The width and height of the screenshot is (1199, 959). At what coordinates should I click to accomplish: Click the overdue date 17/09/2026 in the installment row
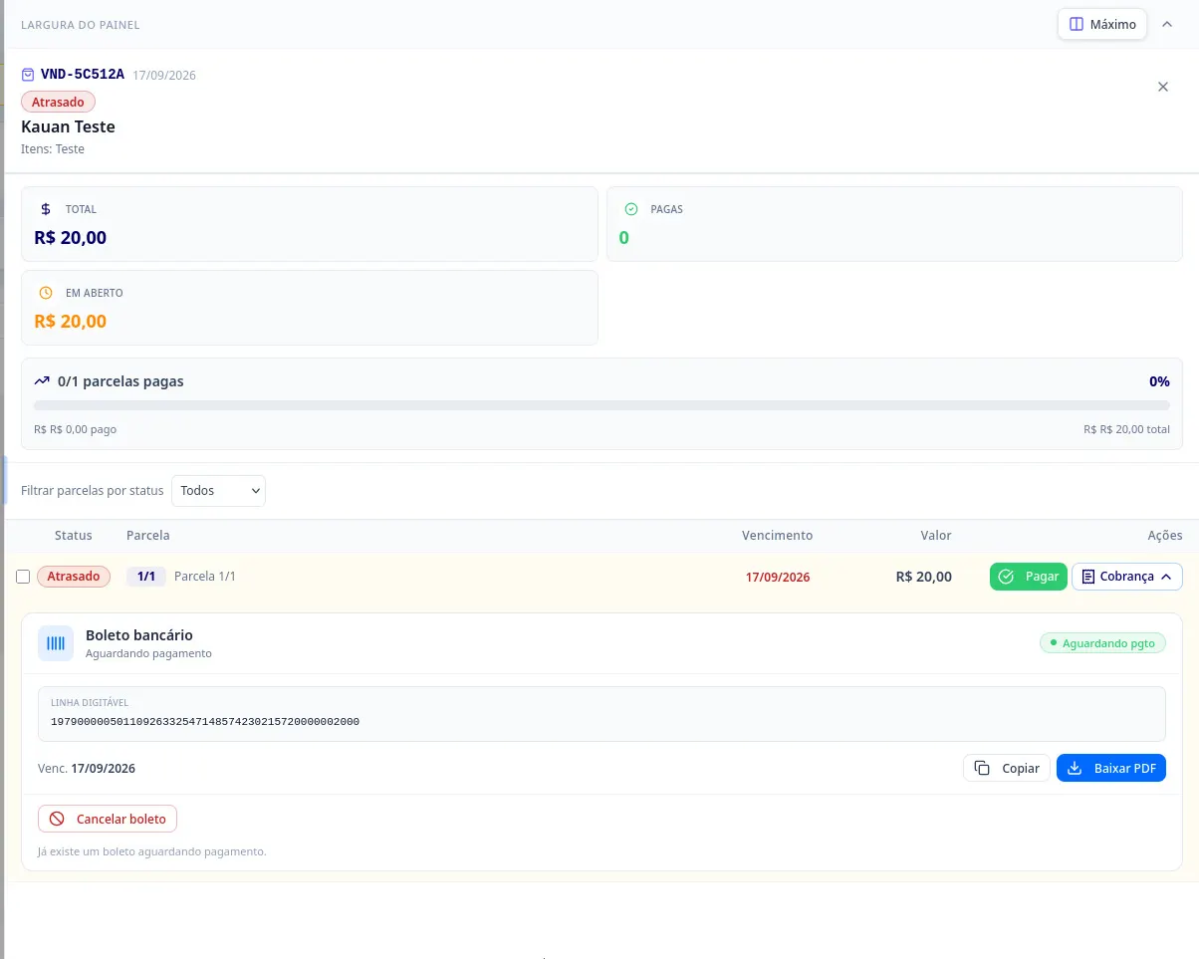pyautogui.click(x=778, y=577)
